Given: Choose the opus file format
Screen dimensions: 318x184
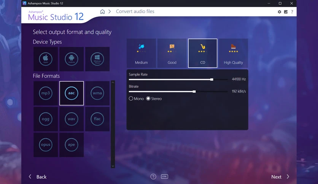Looking at the screenshot, I should click(46, 145).
